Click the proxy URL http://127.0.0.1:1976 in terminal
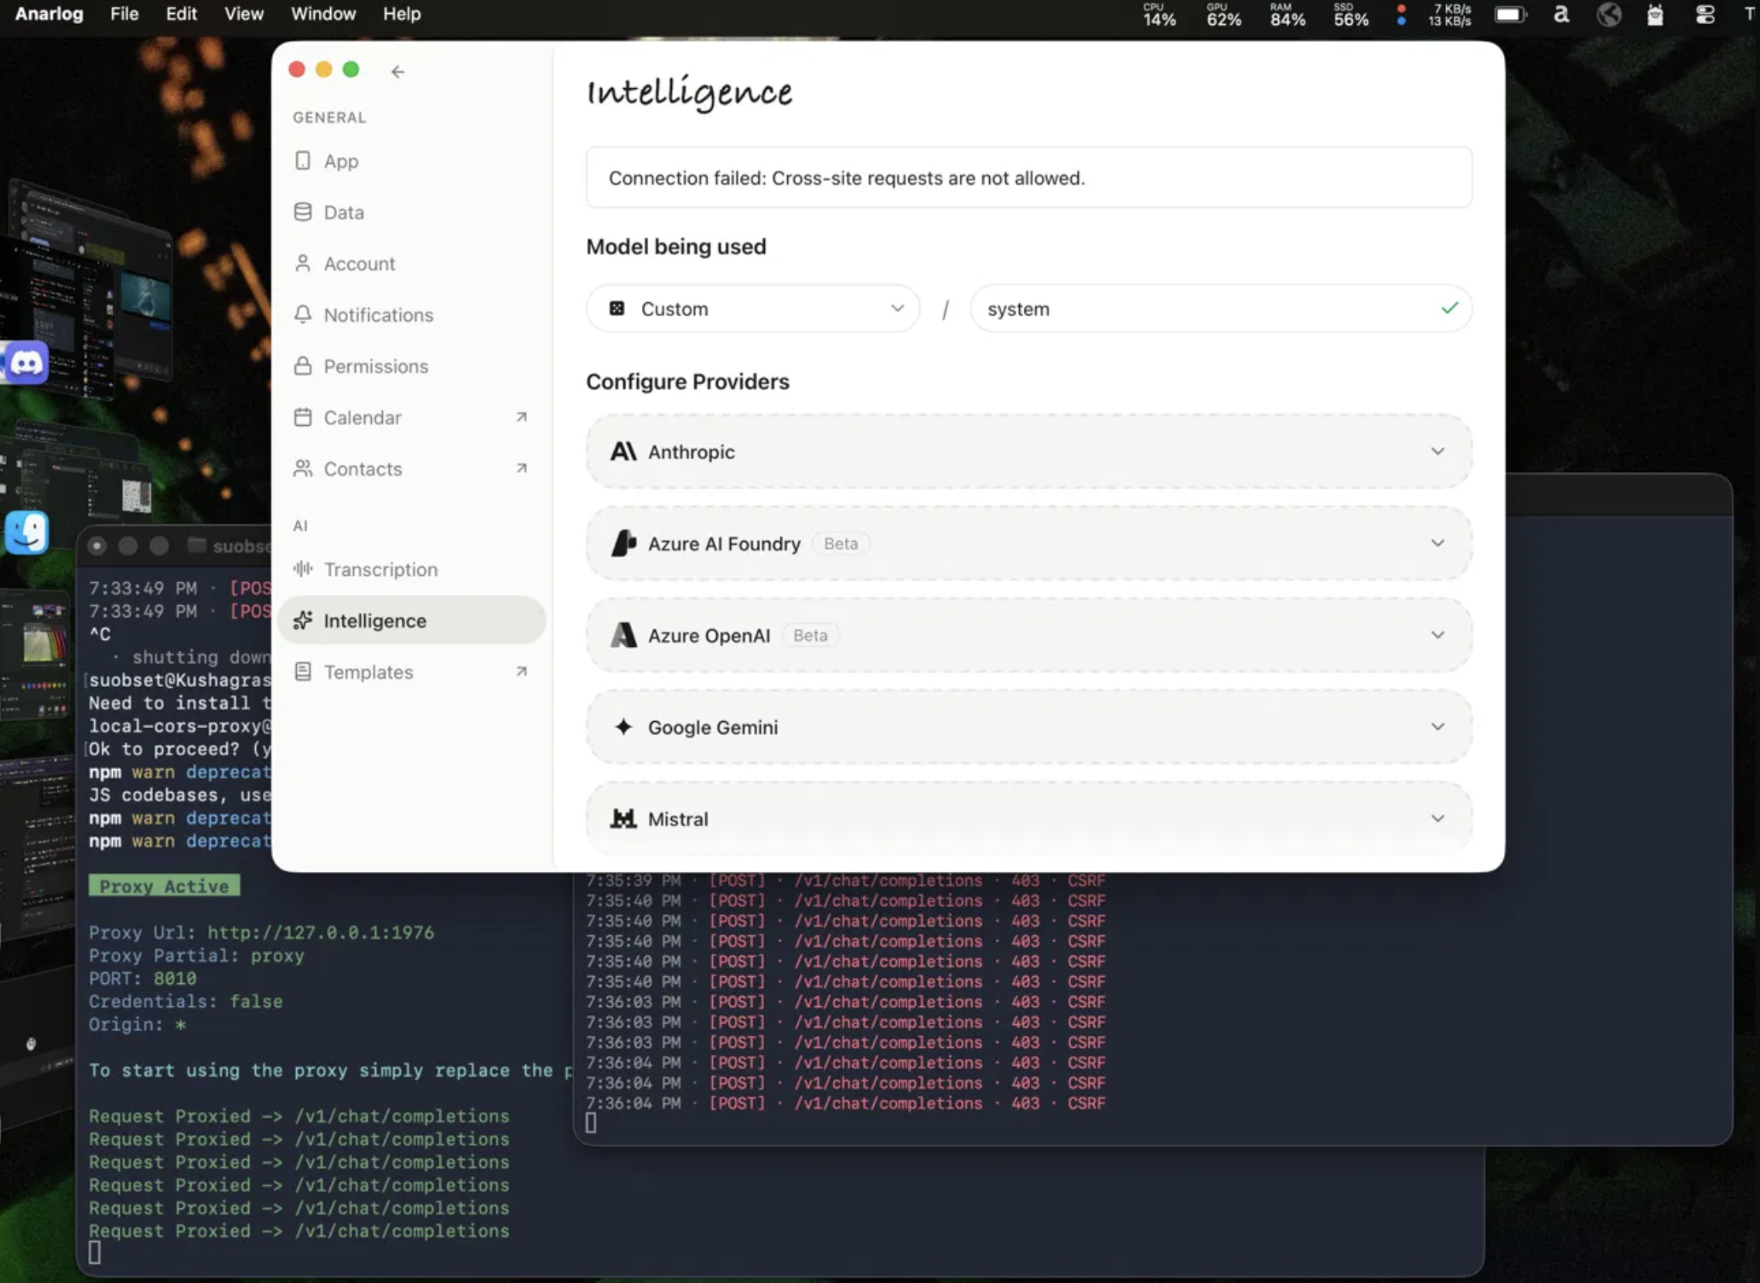 (320, 932)
